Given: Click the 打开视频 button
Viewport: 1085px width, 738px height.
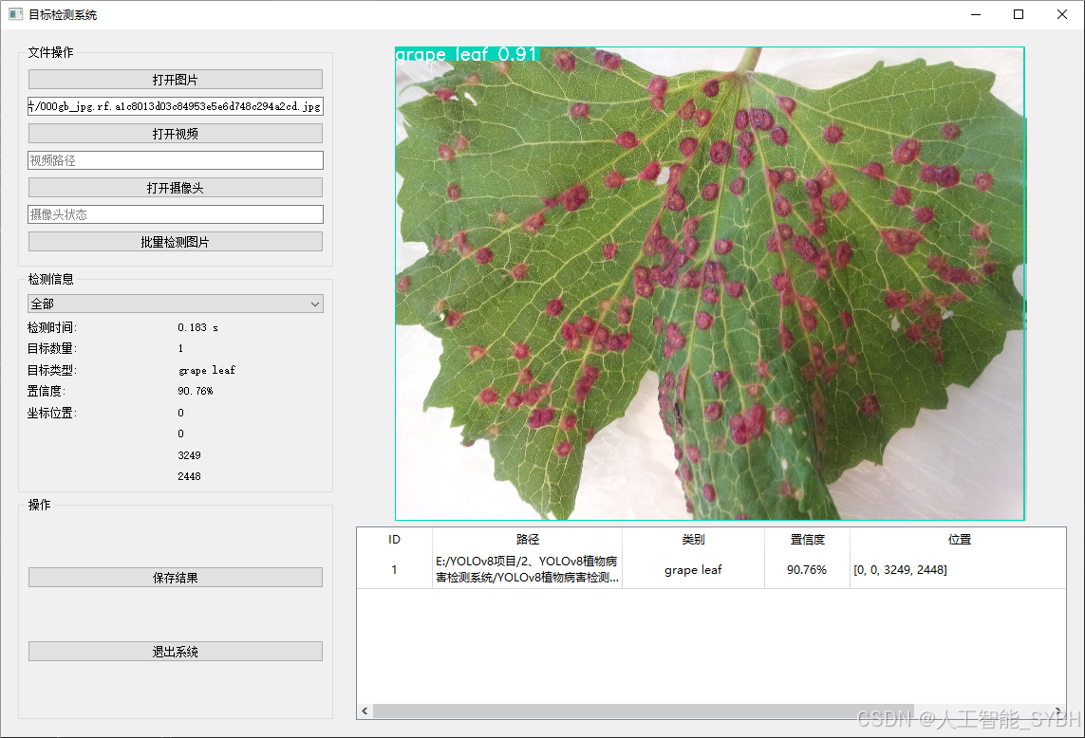Looking at the screenshot, I should 175,134.
